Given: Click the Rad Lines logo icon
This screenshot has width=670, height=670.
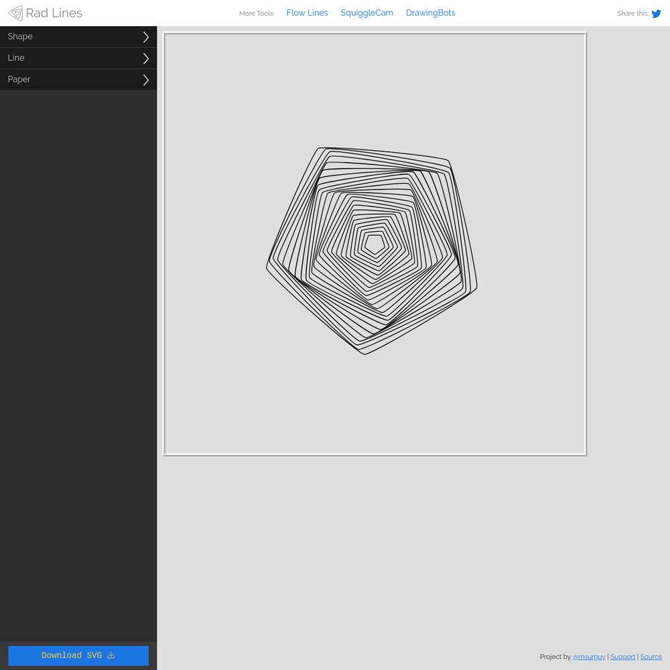Looking at the screenshot, I should 16,13.
